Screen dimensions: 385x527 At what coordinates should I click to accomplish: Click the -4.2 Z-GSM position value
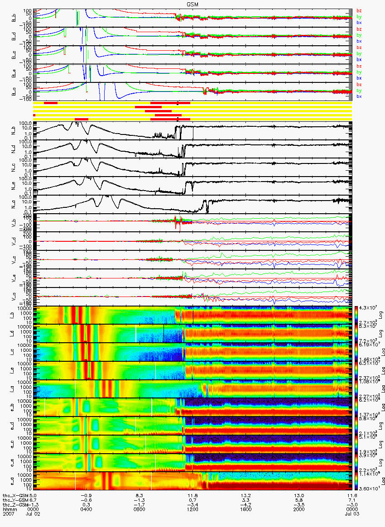pyautogui.click(x=246, y=505)
